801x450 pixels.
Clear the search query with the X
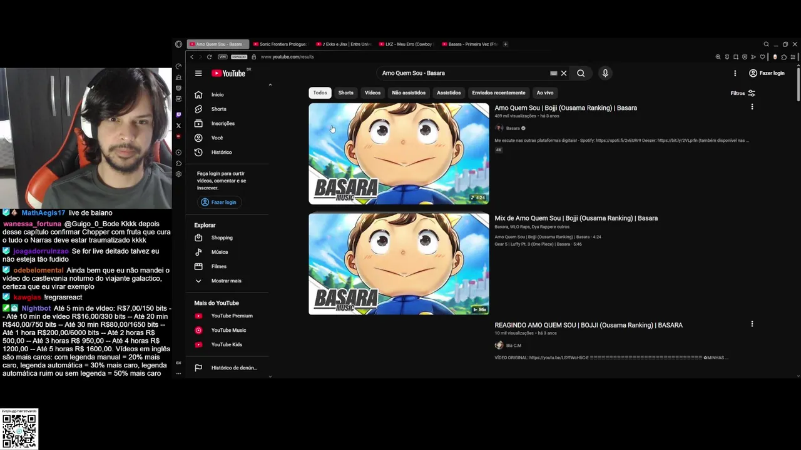pos(564,73)
